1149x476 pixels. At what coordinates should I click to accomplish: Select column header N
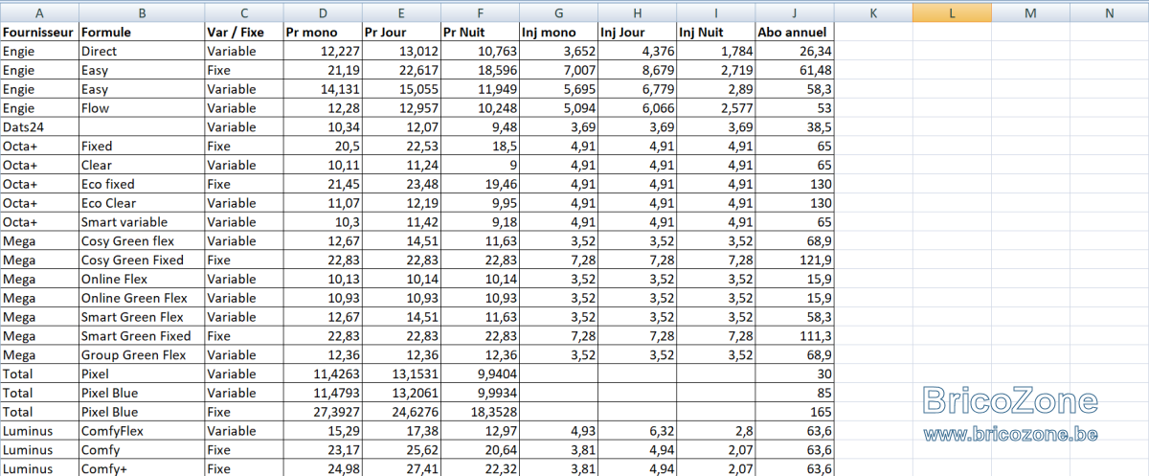1109,12
